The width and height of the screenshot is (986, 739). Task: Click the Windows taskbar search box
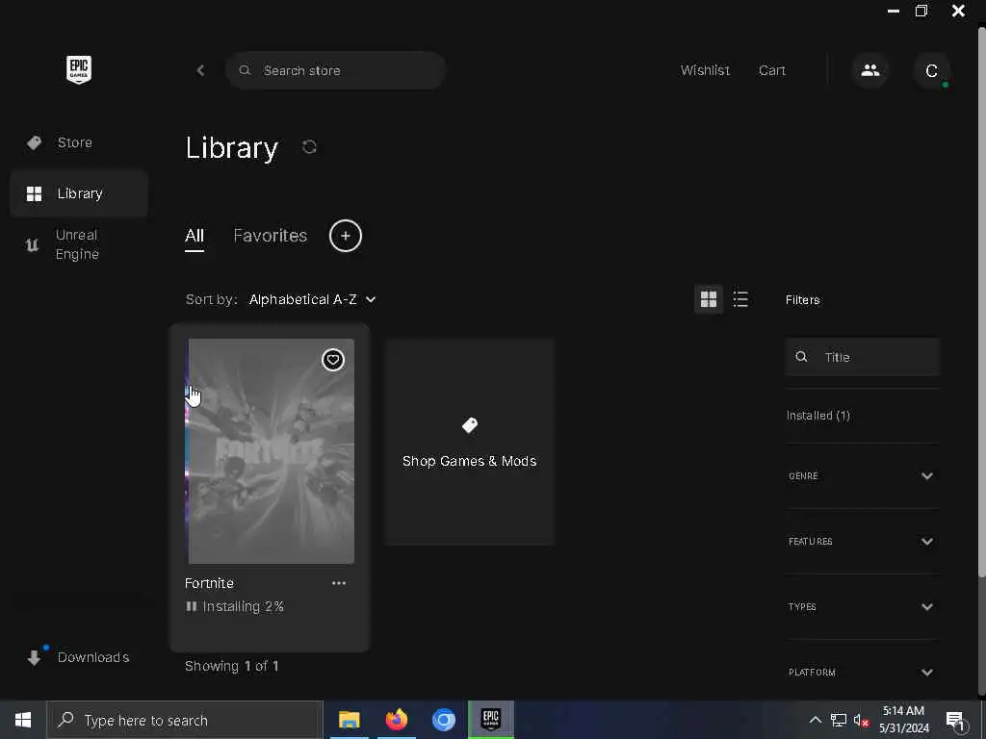(x=185, y=720)
